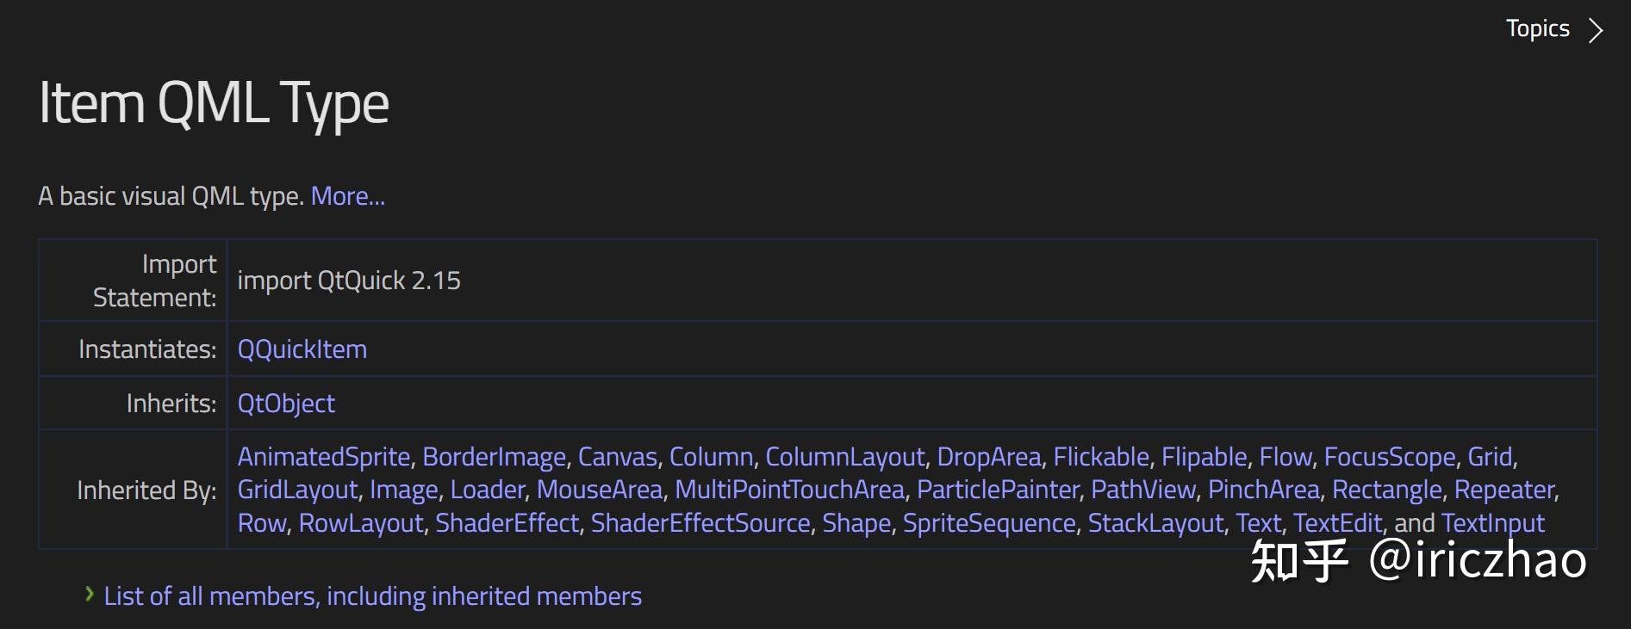Viewport: 1631px width, 629px height.
Task: Open the Flickable type link
Action: (1100, 457)
